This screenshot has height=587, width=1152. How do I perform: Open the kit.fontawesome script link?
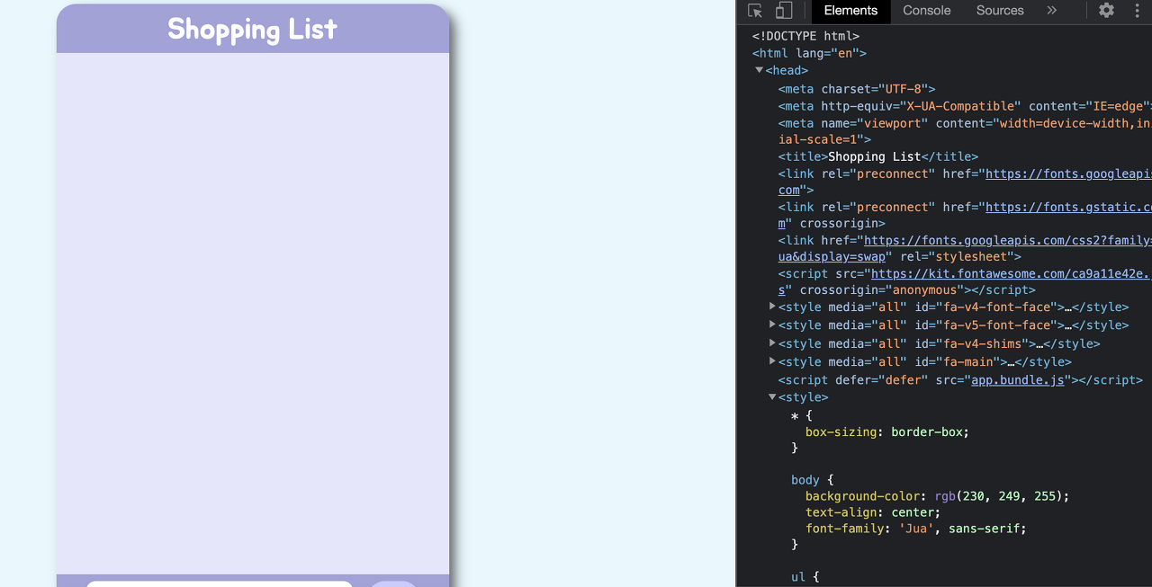pos(1012,274)
